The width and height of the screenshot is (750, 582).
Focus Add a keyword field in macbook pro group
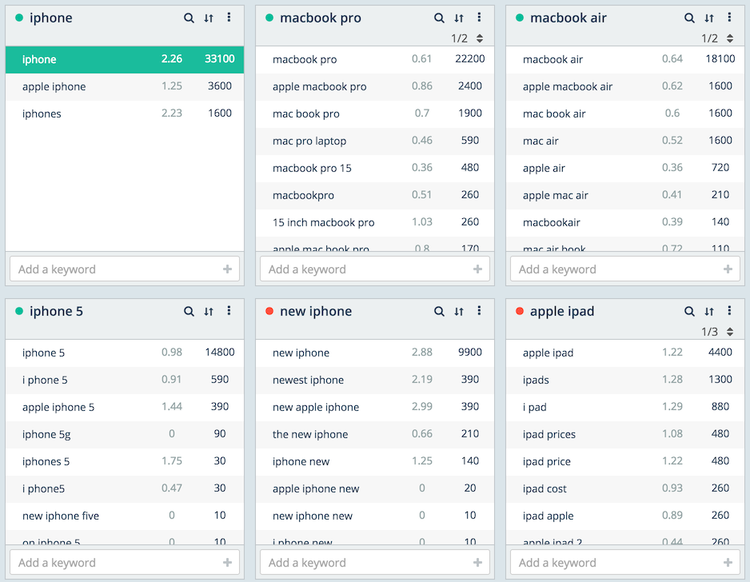375,269
